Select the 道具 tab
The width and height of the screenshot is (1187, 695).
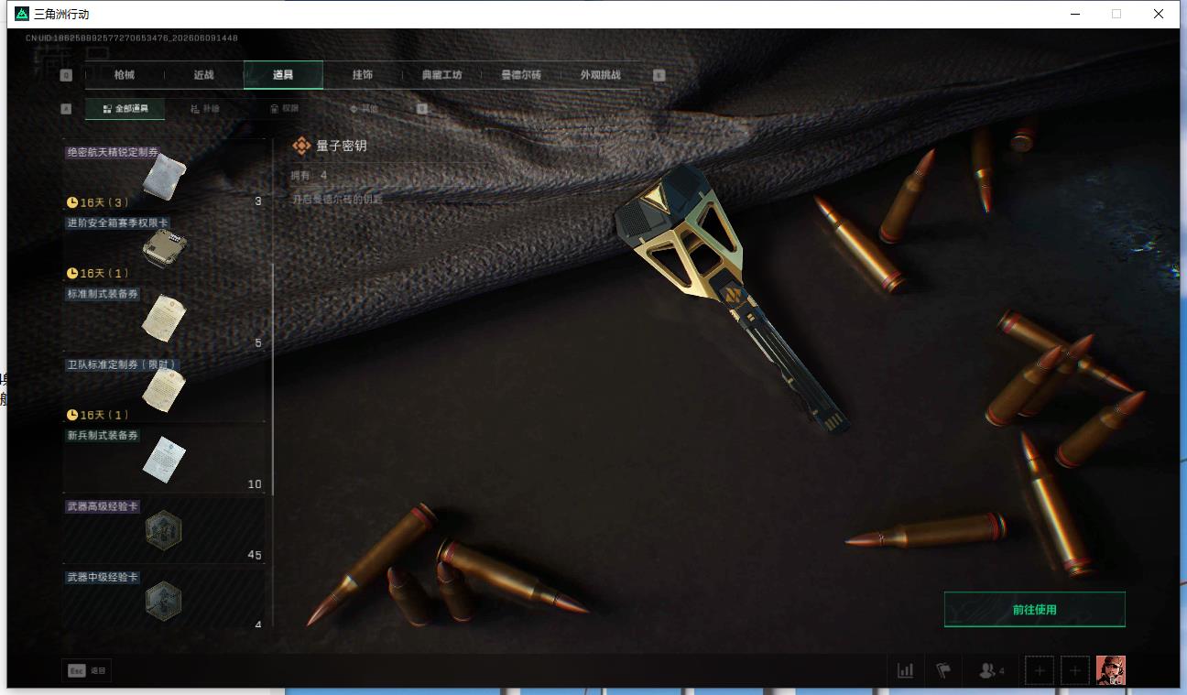(283, 75)
